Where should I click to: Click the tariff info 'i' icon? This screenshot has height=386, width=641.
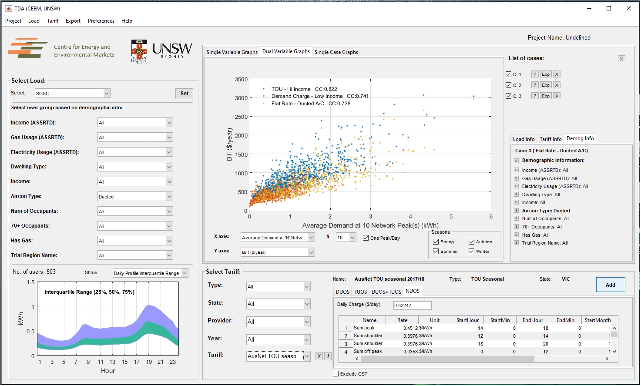(328, 356)
